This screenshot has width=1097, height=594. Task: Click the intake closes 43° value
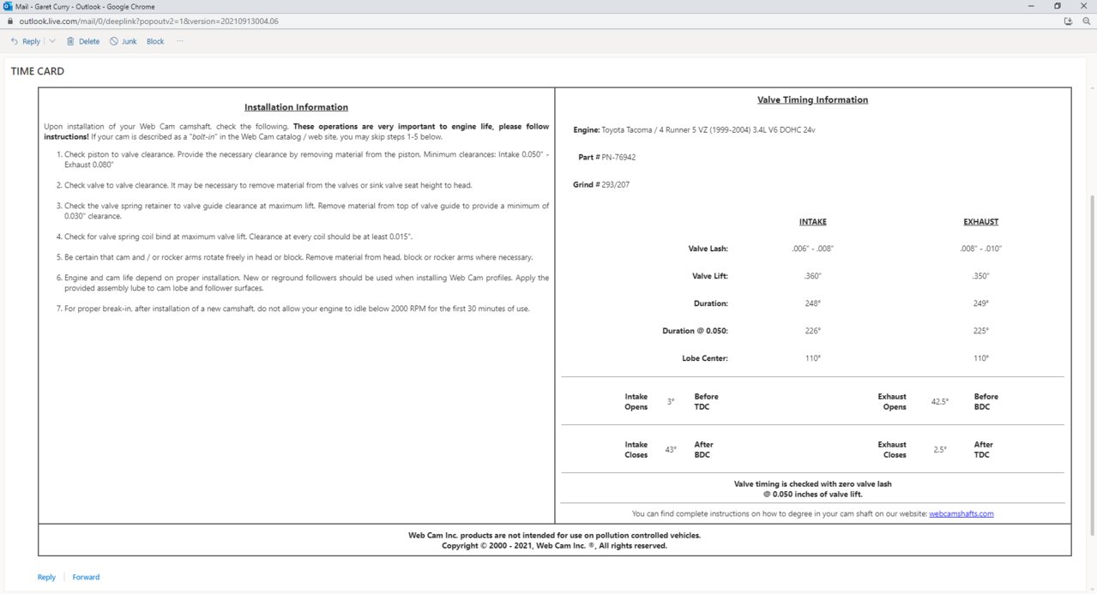tap(671, 449)
